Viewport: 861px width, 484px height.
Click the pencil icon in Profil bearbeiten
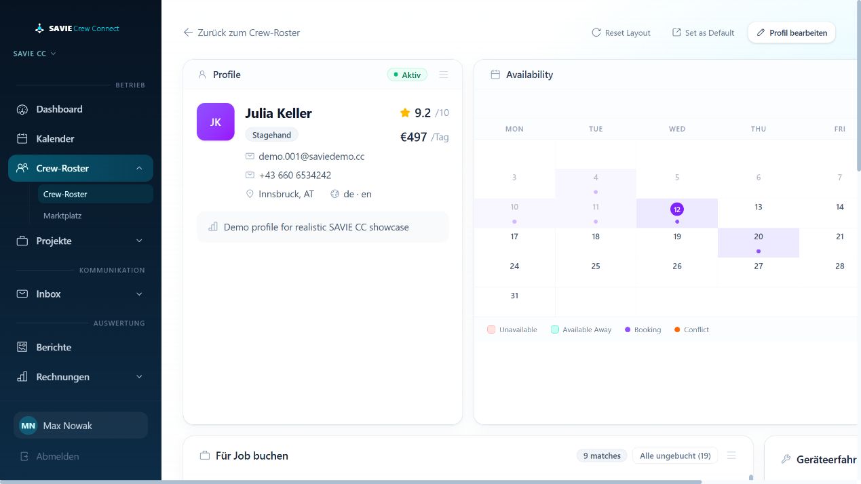click(761, 33)
